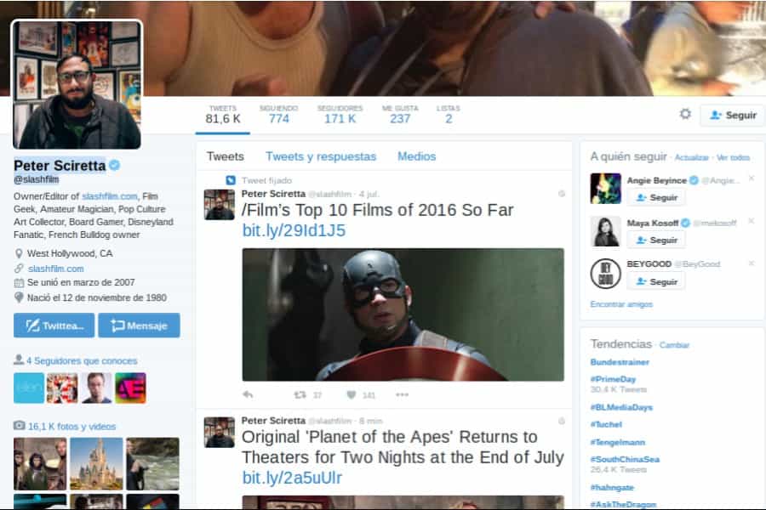Open BEYGOOD's round profile avatar
This screenshot has width=766, height=510.
[605, 274]
